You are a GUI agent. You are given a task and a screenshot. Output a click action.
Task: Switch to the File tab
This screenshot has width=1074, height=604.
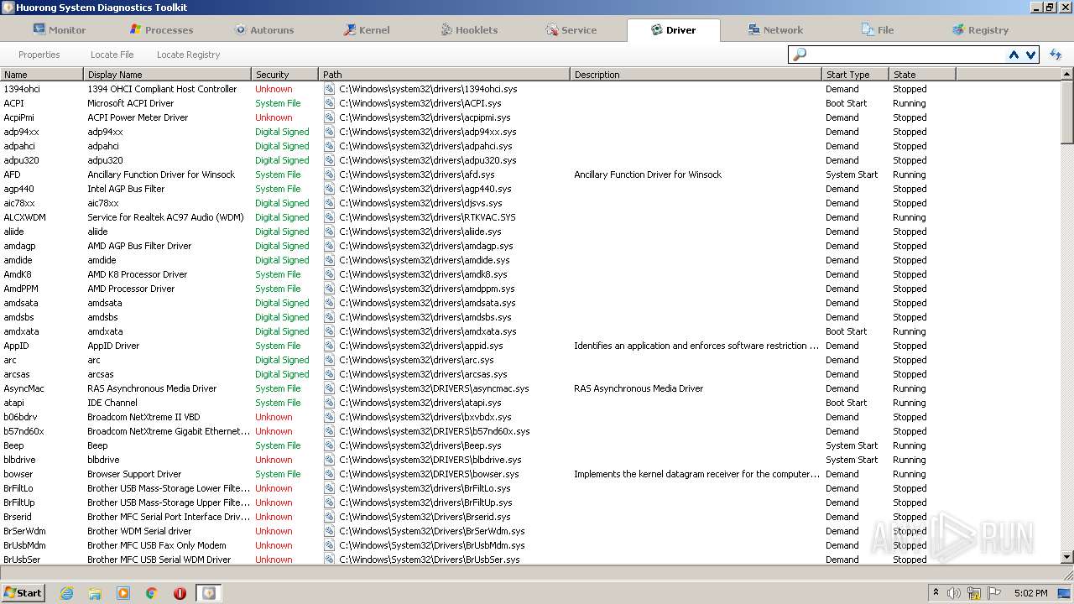pos(878,29)
